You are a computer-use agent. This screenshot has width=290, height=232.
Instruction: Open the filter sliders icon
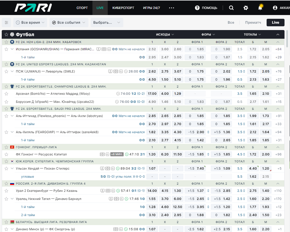(x=6, y=23)
